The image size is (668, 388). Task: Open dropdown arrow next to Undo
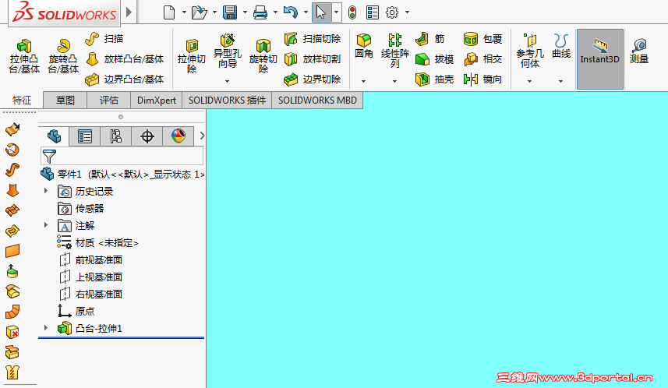[x=306, y=12]
